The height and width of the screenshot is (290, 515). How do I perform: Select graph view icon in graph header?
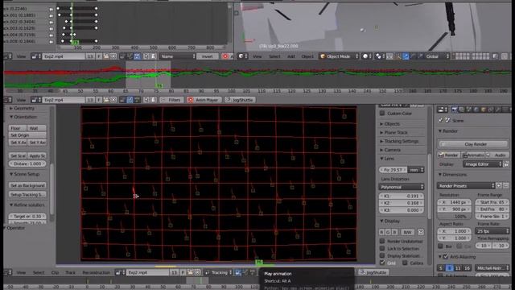[x=130, y=100]
